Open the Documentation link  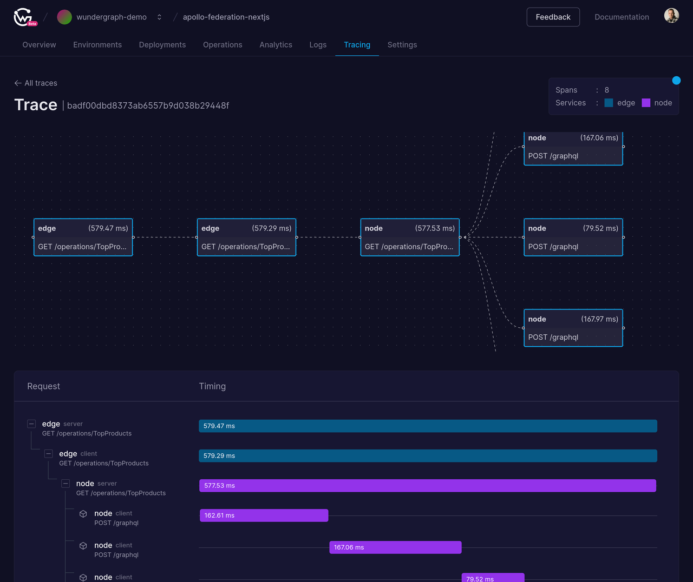[622, 17]
